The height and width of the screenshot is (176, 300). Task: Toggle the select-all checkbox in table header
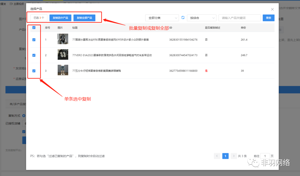(x=34, y=27)
